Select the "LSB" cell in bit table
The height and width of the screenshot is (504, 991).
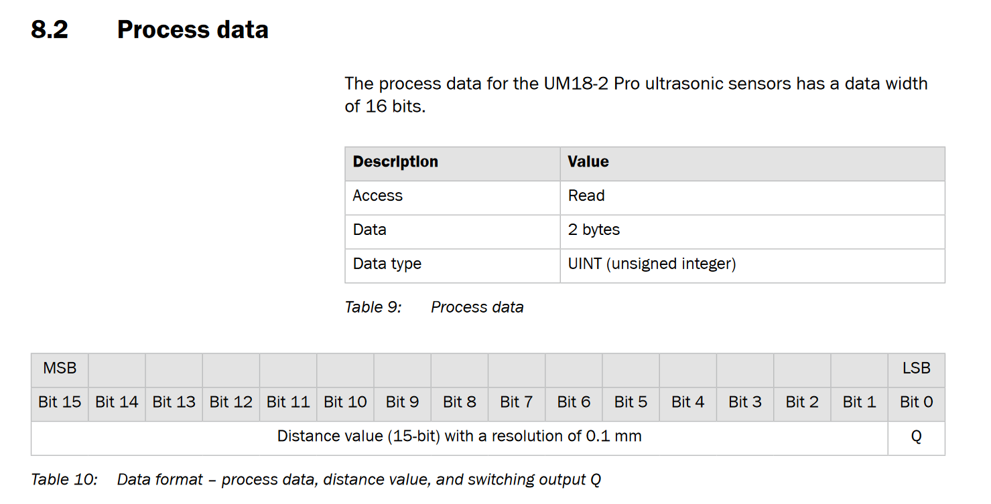click(916, 368)
